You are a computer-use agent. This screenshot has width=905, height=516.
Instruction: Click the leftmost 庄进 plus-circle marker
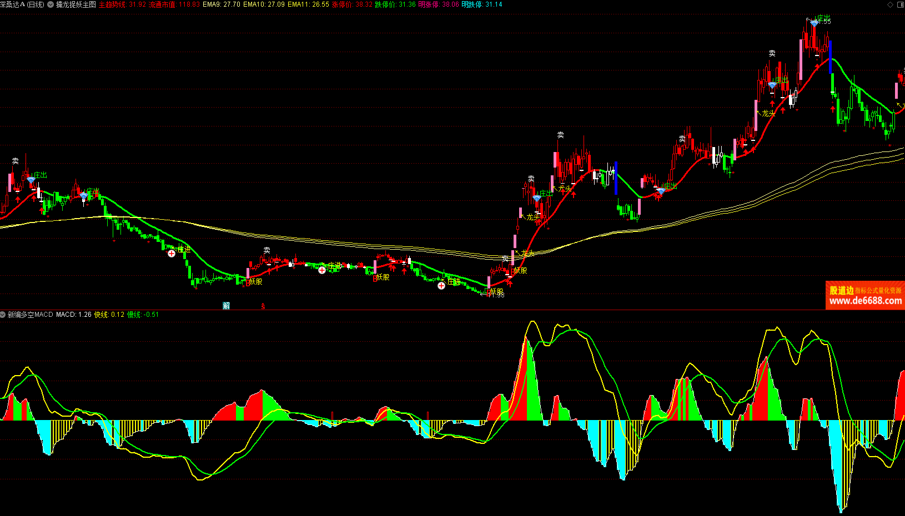[x=172, y=254]
